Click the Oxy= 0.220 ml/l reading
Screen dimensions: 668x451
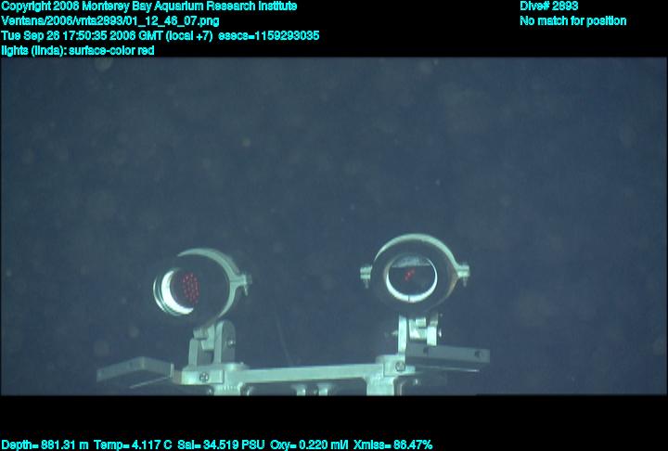tap(309, 445)
